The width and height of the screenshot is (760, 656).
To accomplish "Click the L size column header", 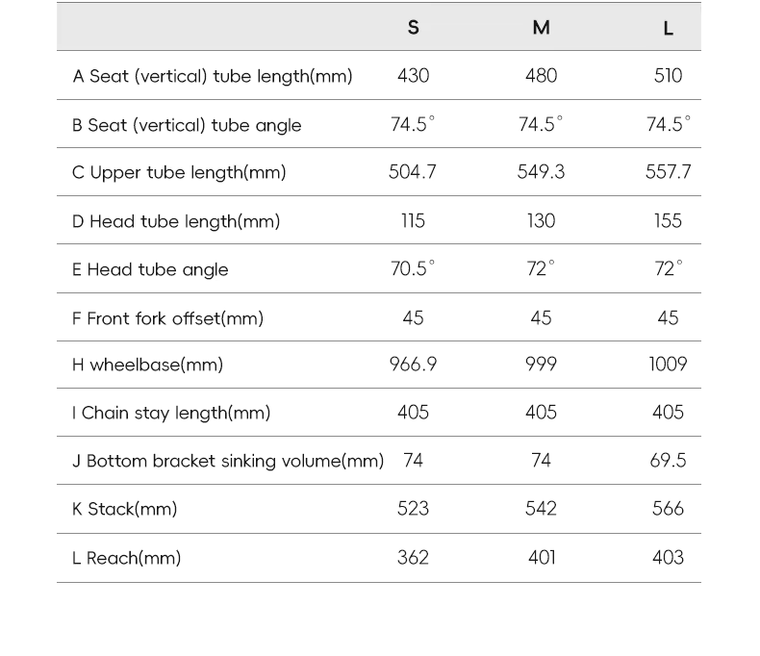I will click(668, 28).
